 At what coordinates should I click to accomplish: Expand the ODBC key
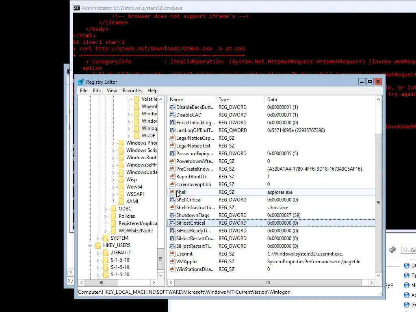pos(106,209)
